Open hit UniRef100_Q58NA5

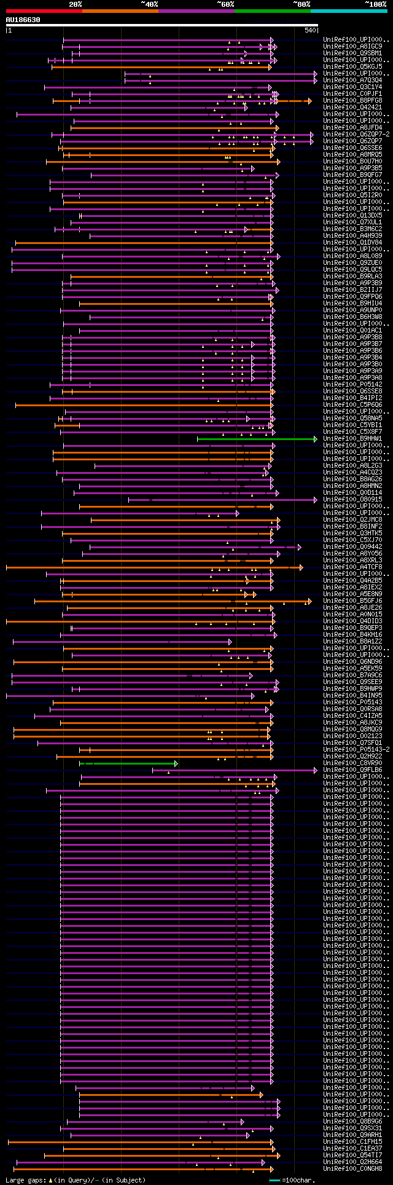click(x=352, y=418)
